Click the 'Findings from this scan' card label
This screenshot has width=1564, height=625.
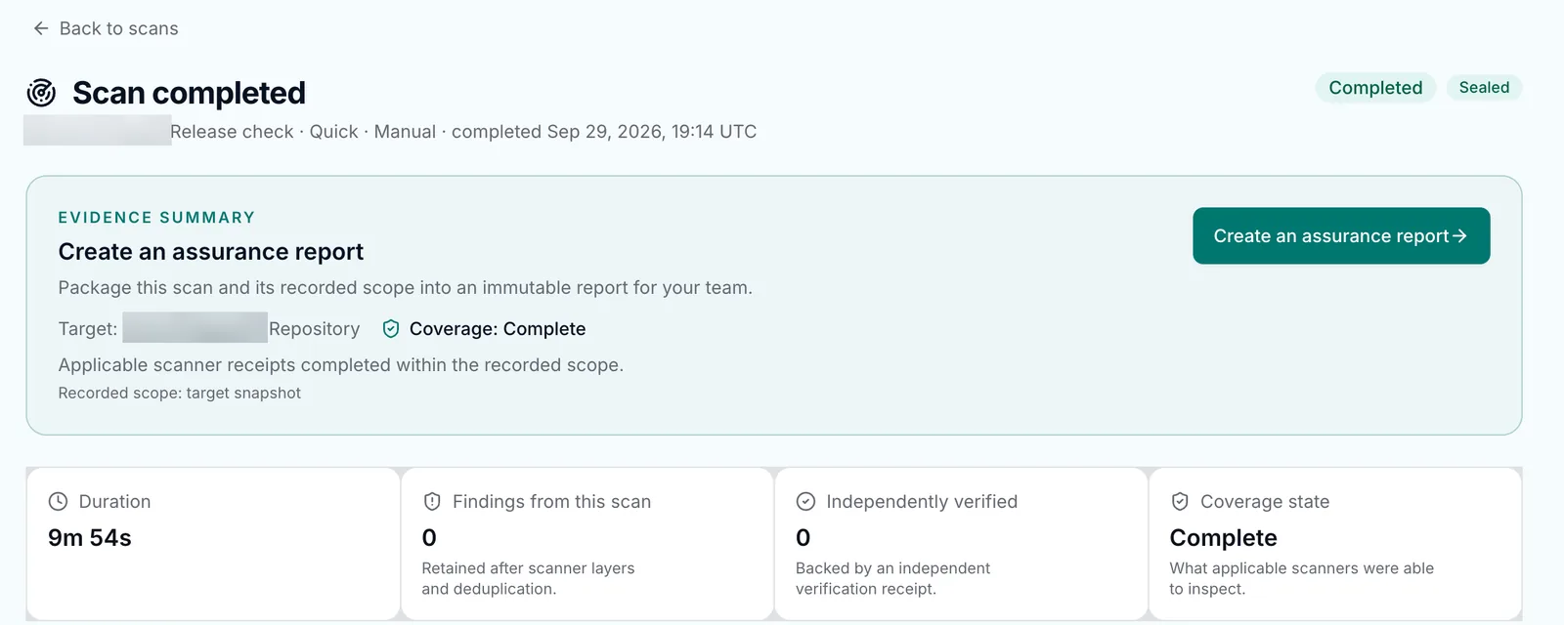coord(551,501)
